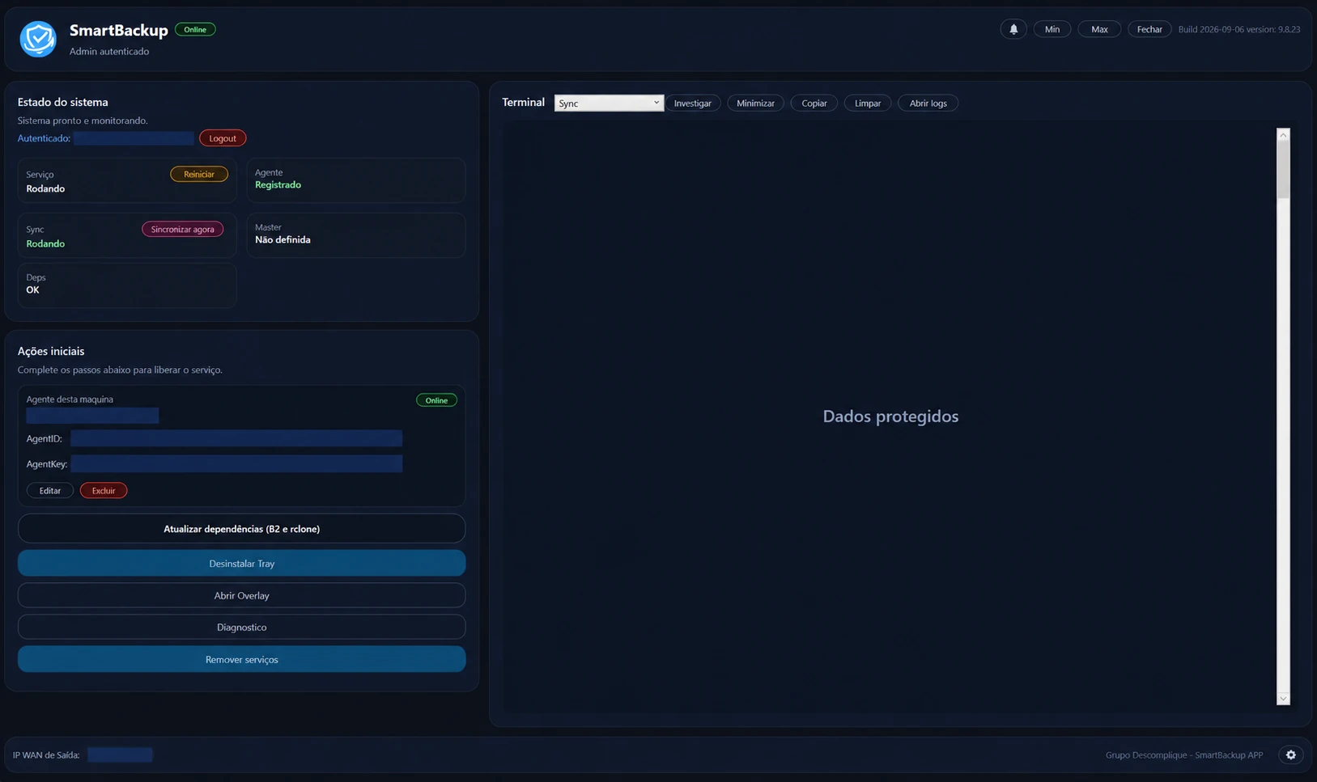1317x782 pixels.
Task: Delete the agent with Excluir
Action: point(104,491)
